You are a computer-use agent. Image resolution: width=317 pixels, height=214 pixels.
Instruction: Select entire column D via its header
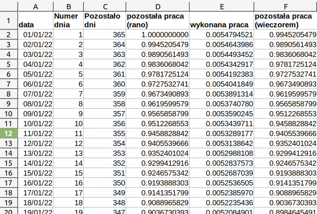[x=158, y=6]
